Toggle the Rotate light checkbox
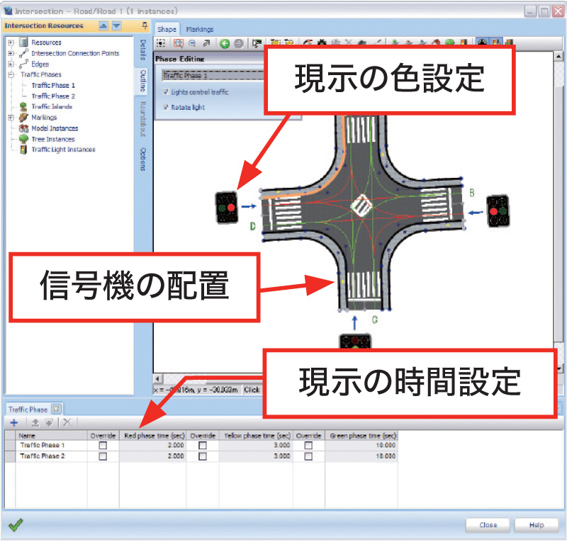Viewport: 567px width, 542px height. 166,107
